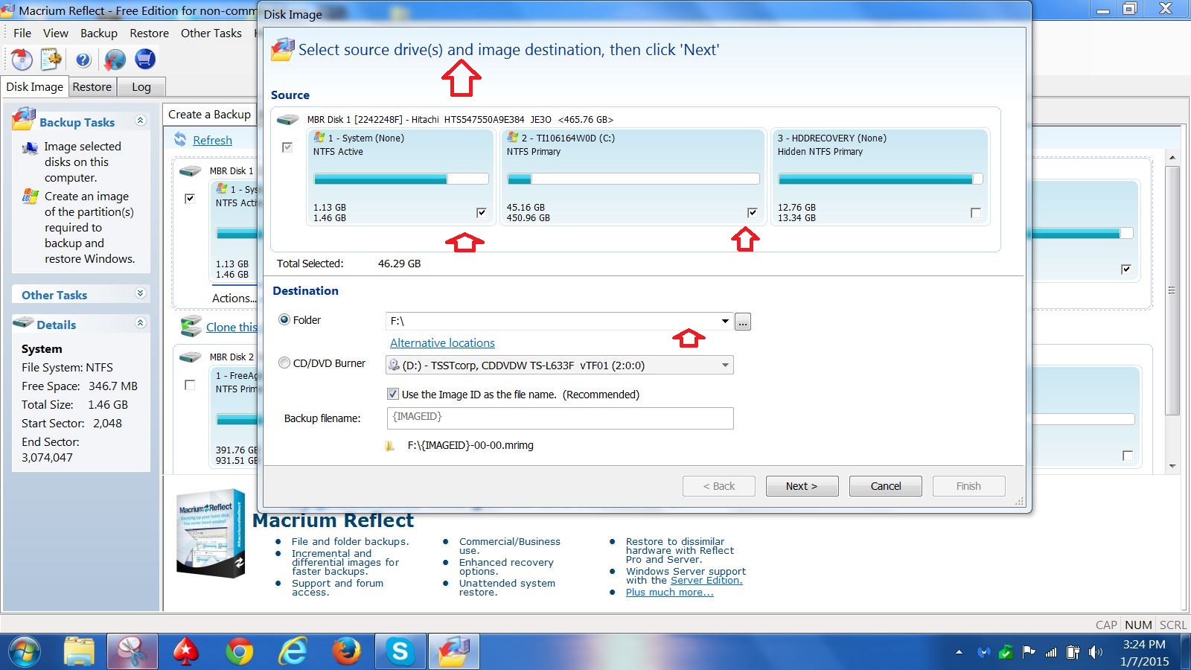Open the Action Center flag tray icon
1191x670 pixels.
coord(1029,652)
